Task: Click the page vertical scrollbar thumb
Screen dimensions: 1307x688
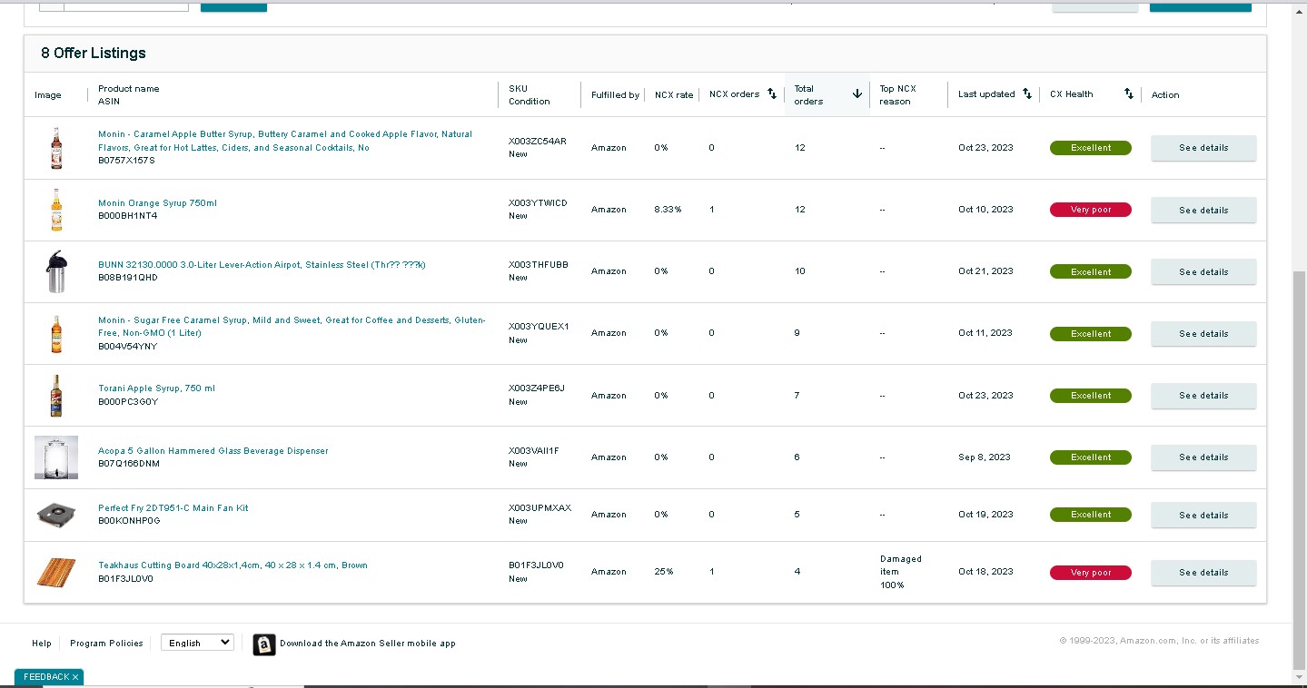Action: click(1299, 472)
